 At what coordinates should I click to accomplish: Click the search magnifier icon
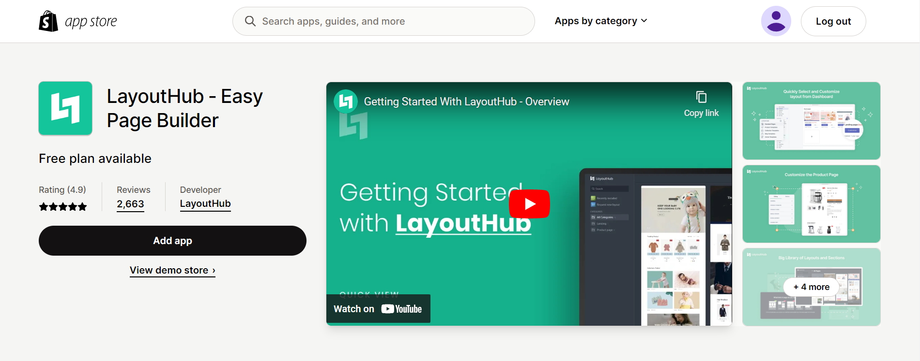click(x=250, y=21)
